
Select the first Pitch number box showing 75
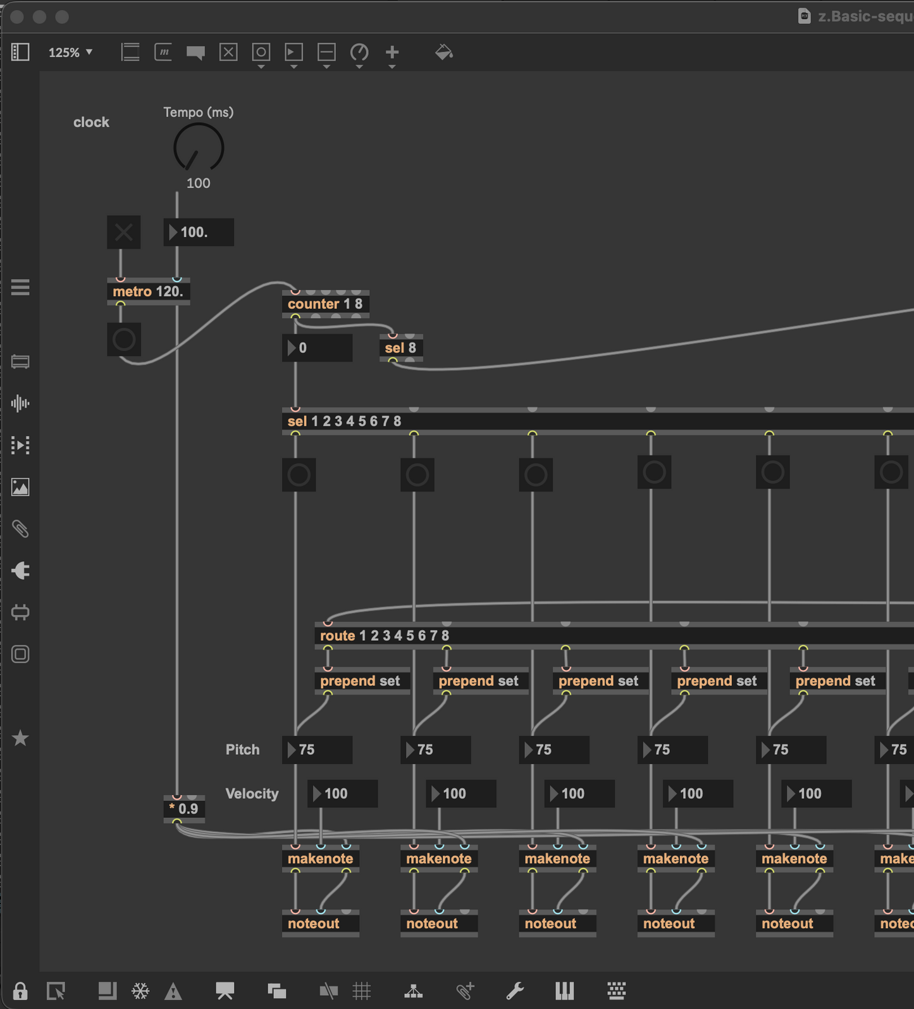coord(317,750)
